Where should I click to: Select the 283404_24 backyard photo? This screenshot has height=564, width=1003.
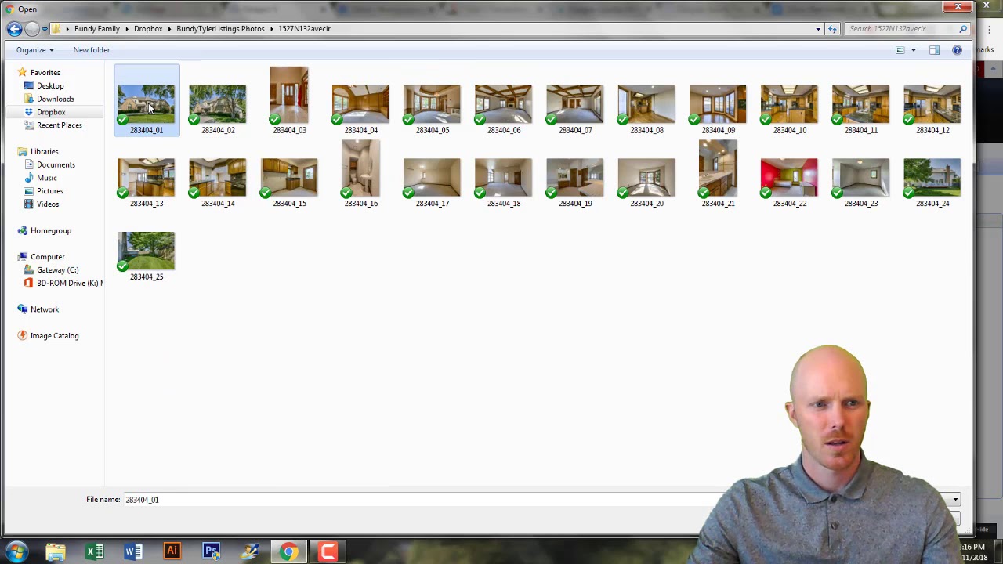(x=932, y=178)
